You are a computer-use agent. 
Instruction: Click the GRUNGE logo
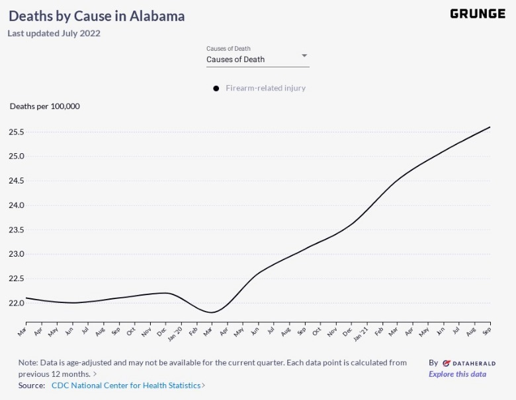(x=477, y=14)
